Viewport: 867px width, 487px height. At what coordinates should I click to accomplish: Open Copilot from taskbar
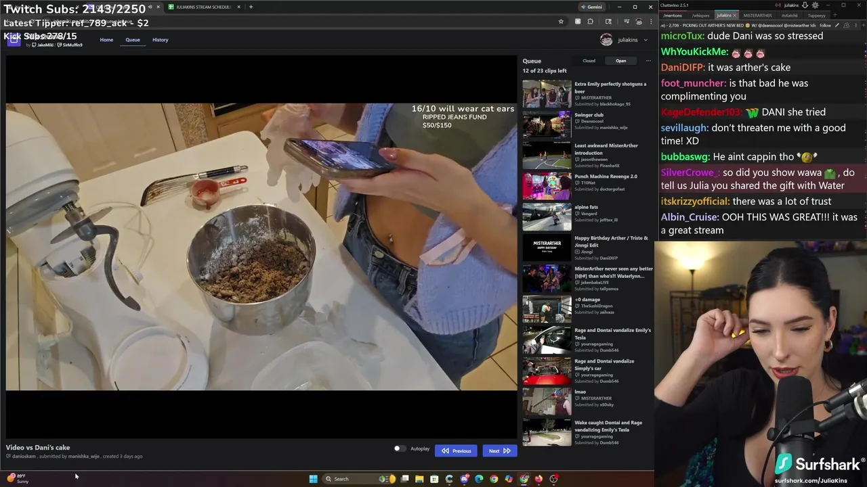(509, 479)
